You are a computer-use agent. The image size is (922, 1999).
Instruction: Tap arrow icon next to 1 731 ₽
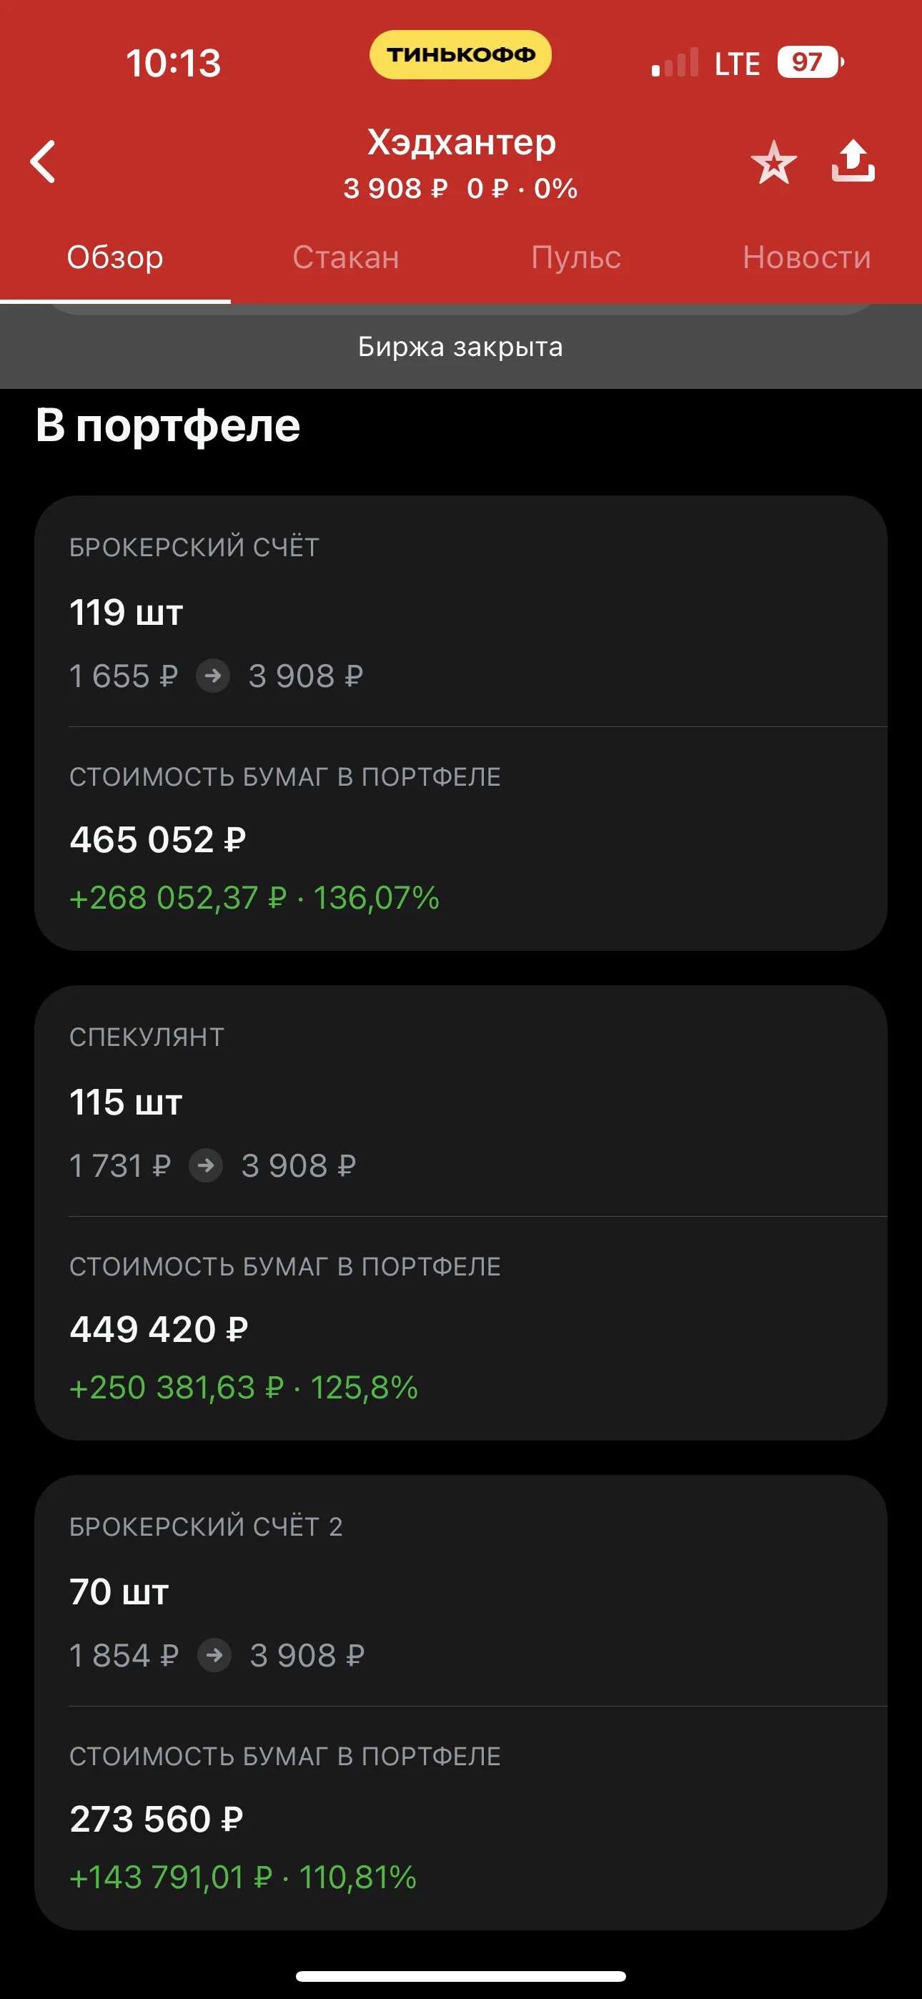[x=206, y=1165]
